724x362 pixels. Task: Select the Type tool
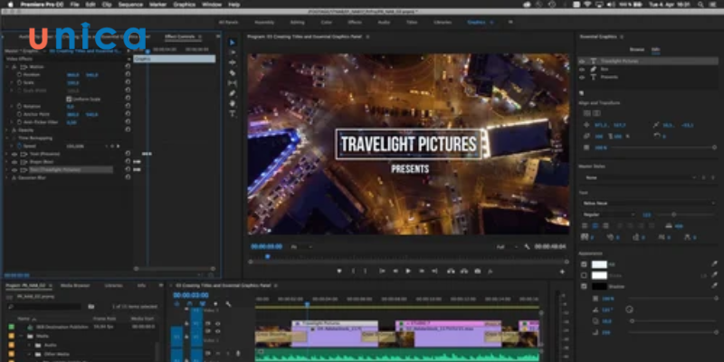232,114
